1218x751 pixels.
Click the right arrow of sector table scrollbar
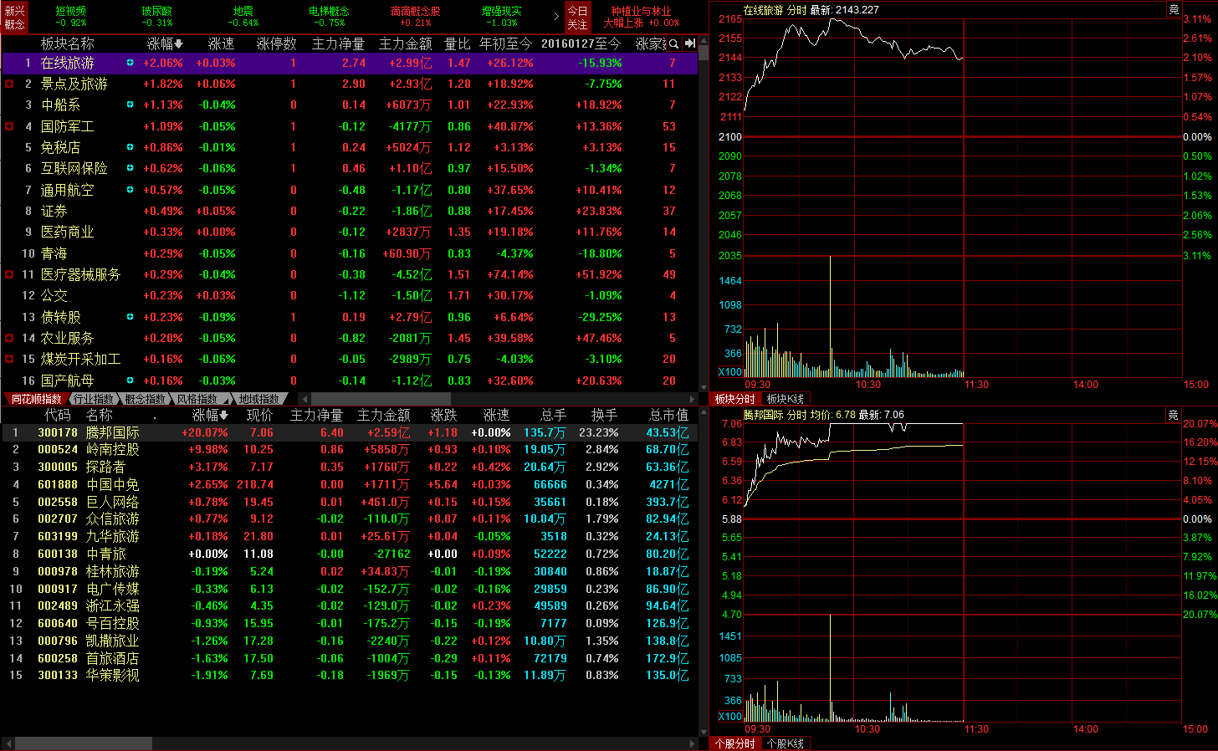tap(692, 400)
